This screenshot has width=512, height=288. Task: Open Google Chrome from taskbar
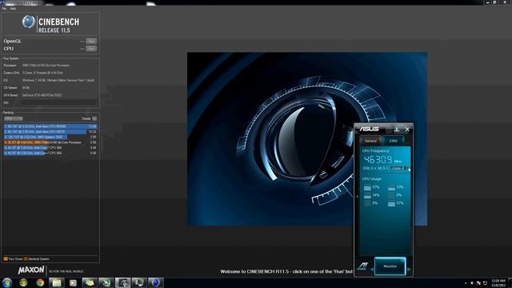click(40, 282)
